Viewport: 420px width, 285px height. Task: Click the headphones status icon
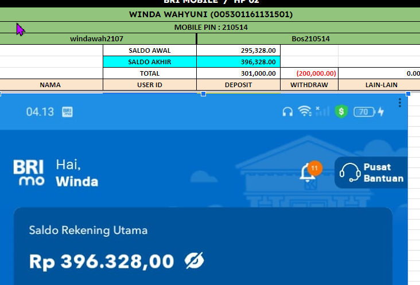(287, 112)
